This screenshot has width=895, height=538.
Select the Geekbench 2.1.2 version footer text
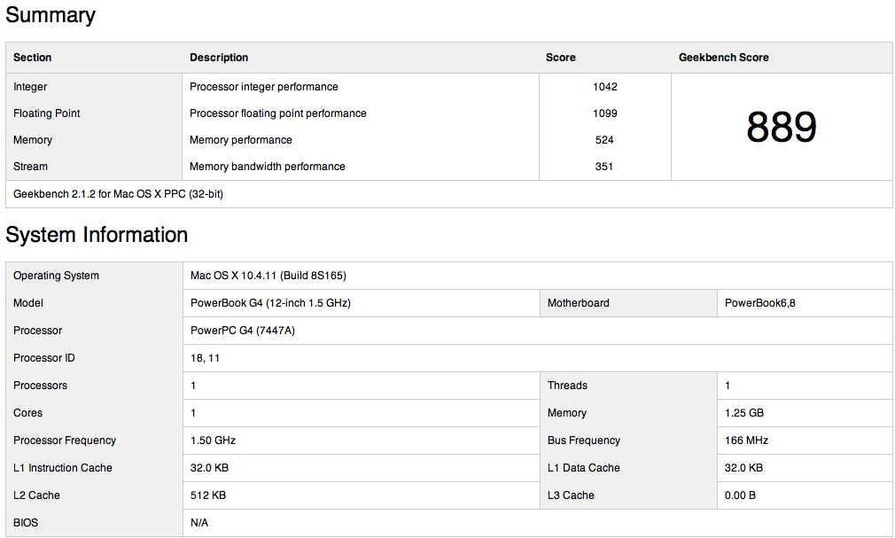(x=118, y=194)
